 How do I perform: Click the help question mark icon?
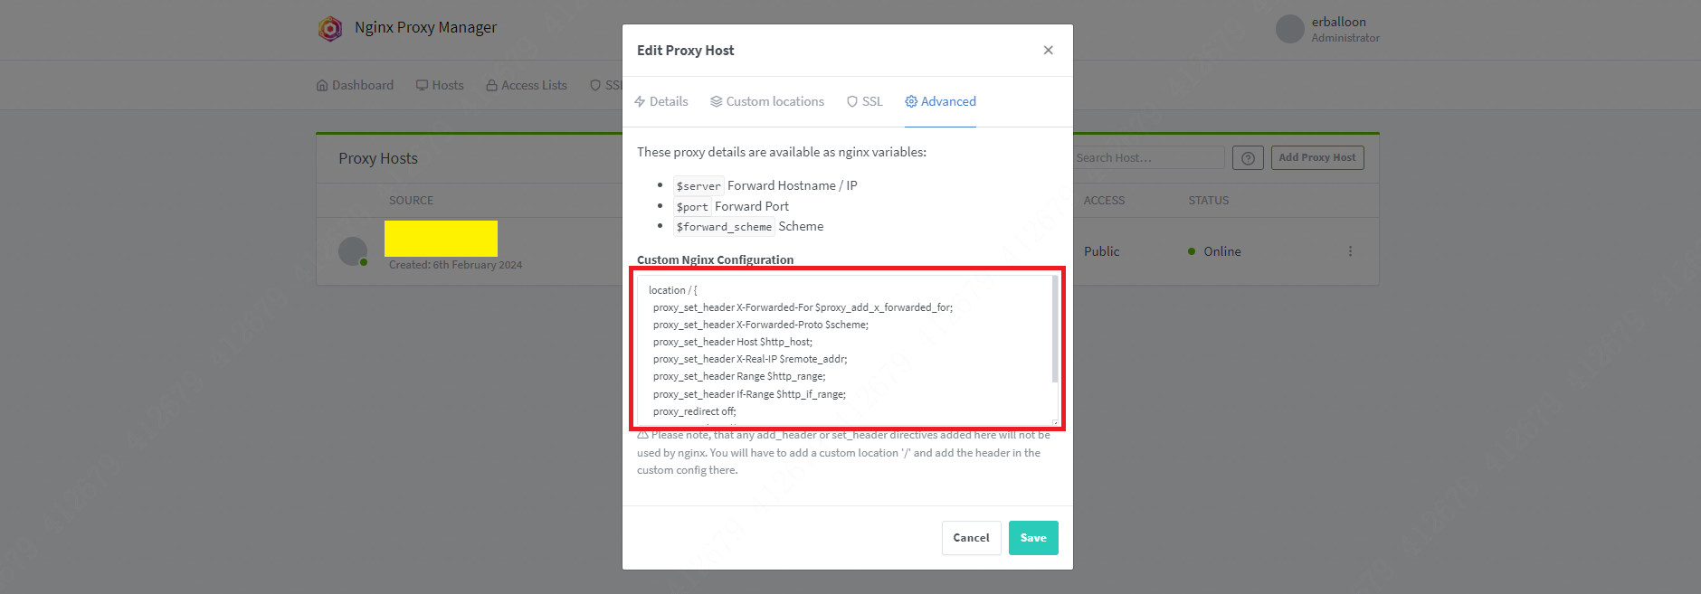(1248, 158)
